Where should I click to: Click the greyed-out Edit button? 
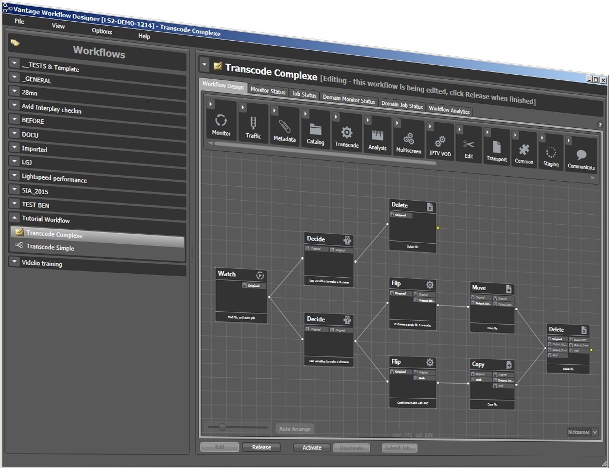tap(220, 447)
